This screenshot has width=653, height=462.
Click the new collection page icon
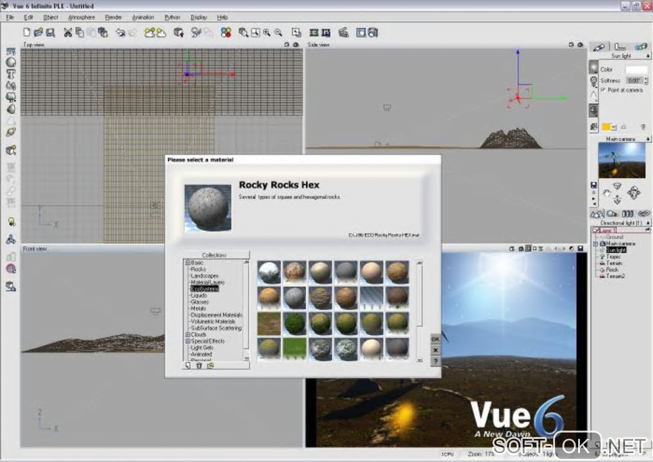[x=188, y=365]
